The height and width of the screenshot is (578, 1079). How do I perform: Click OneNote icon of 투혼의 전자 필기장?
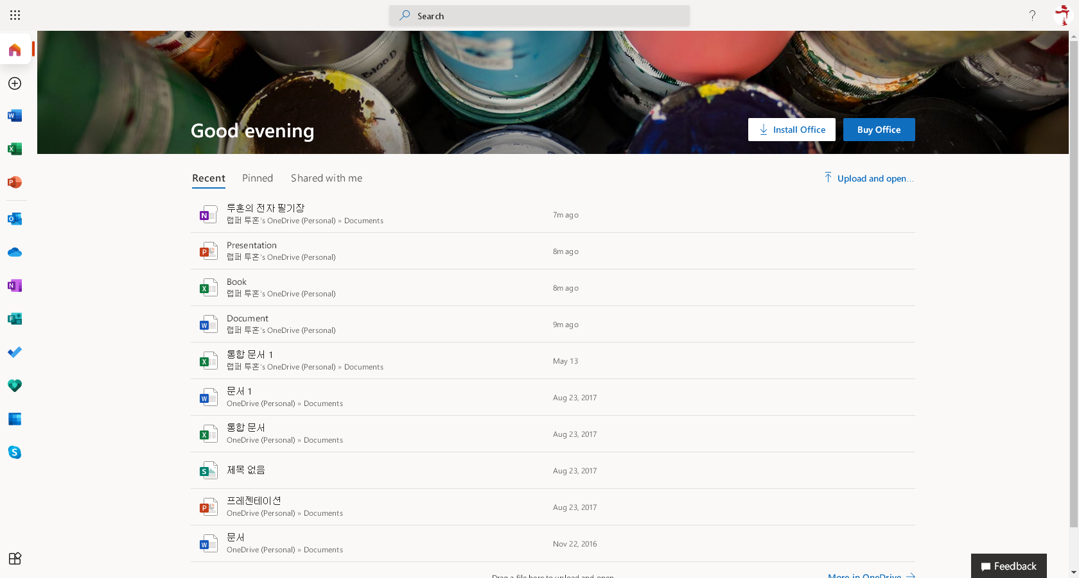click(x=208, y=214)
